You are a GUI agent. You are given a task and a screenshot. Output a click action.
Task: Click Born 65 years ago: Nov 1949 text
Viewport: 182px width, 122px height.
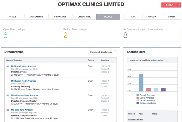tap(24, 69)
